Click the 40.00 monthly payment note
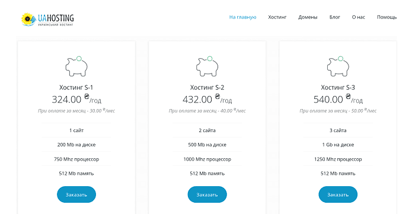 [x=207, y=111]
